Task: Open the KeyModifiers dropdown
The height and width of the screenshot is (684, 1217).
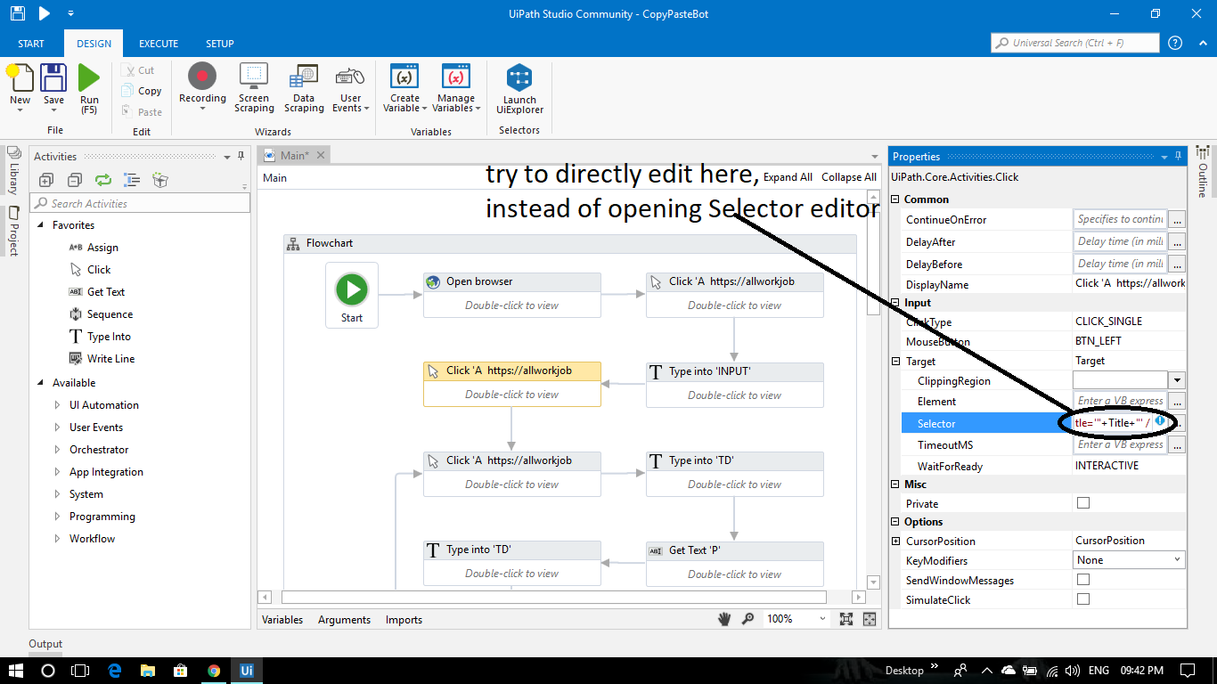Action: [1130, 560]
